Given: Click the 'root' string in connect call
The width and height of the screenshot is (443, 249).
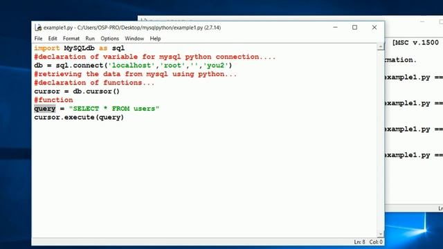Looking at the screenshot, I should coord(172,65).
